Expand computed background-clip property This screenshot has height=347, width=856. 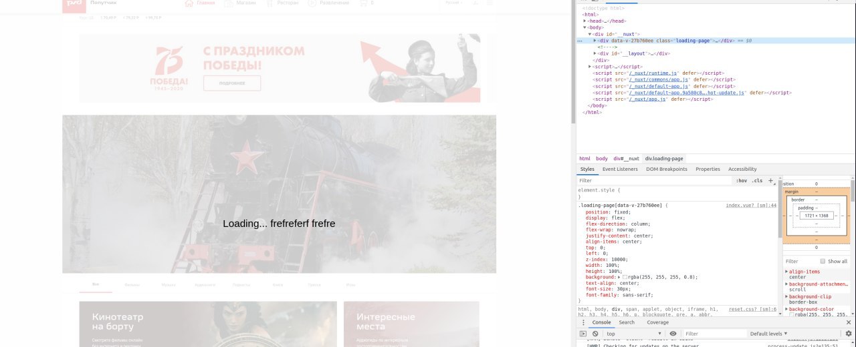(x=786, y=297)
